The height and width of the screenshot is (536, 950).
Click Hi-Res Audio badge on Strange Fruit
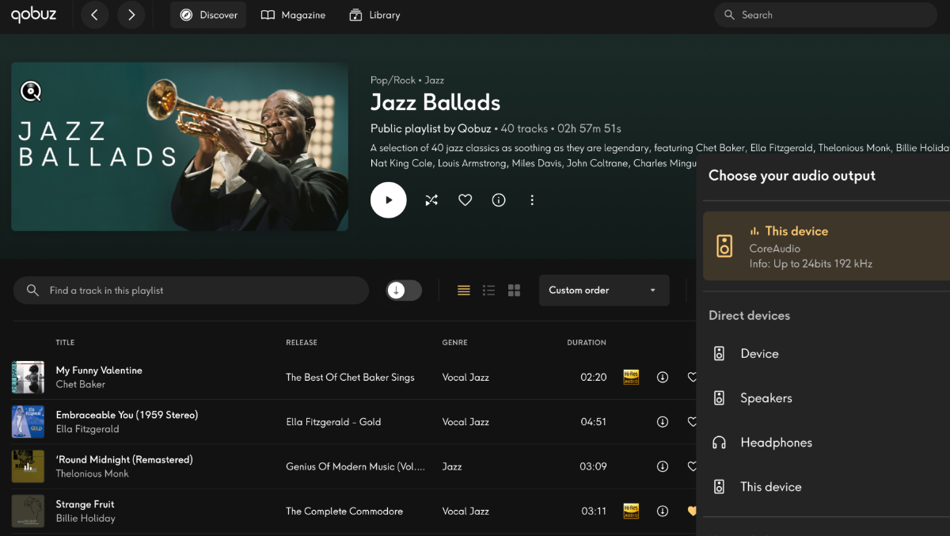pos(631,511)
